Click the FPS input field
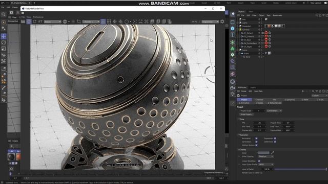The image size is (328, 184). (259, 123)
